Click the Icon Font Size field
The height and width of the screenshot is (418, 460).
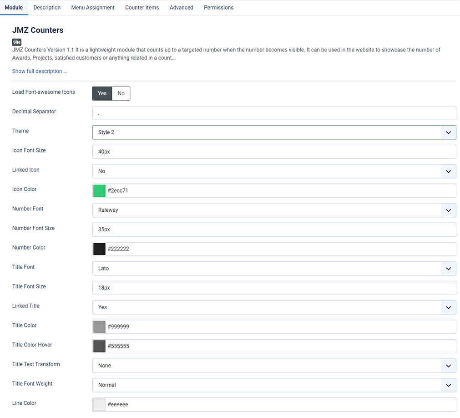coord(274,152)
